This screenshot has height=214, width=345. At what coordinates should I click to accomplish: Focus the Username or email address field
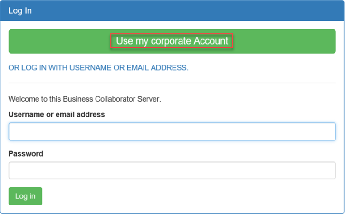172,131
